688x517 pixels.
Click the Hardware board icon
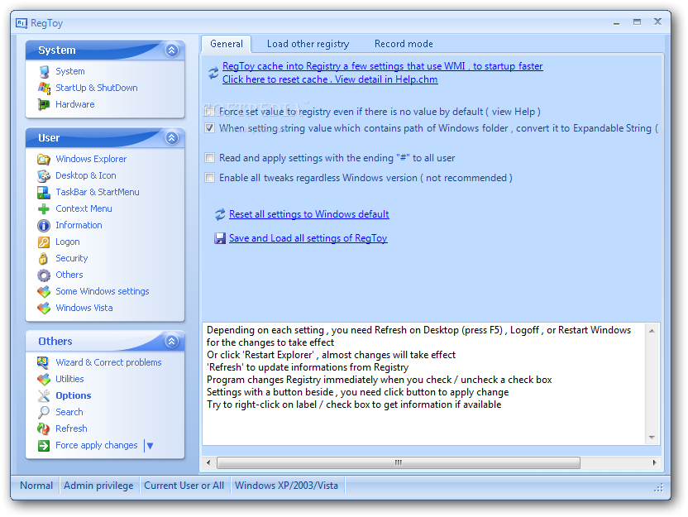coord(44,104)
